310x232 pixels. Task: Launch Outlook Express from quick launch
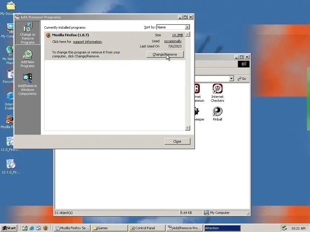click(x=38, y=228)
